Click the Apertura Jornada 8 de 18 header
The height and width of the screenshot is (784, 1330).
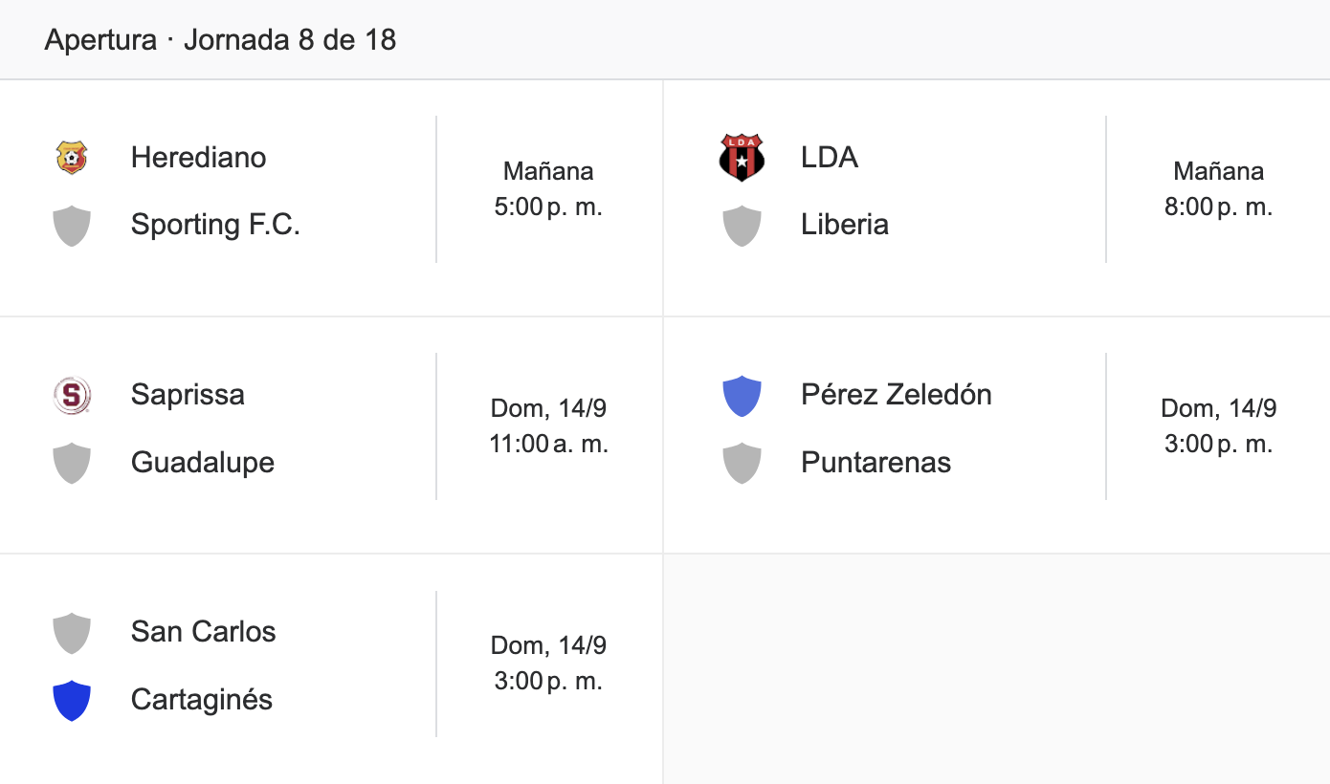click(x=220, y=40)
